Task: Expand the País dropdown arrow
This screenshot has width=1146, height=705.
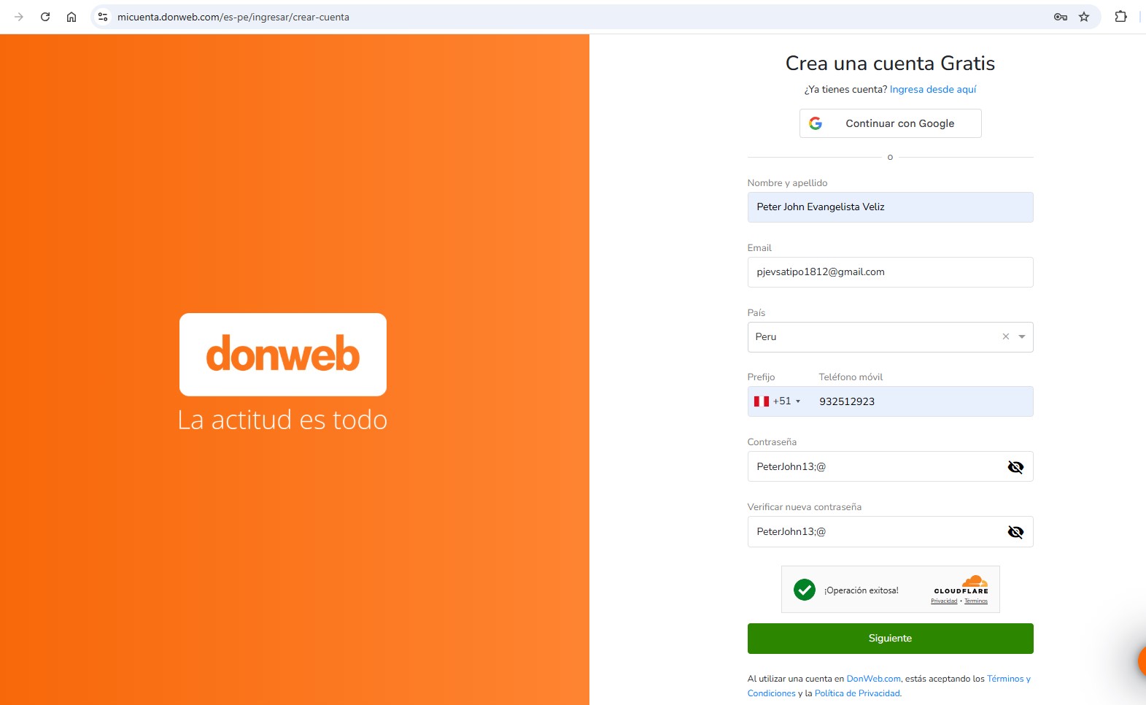Action: pos(1022,337)
